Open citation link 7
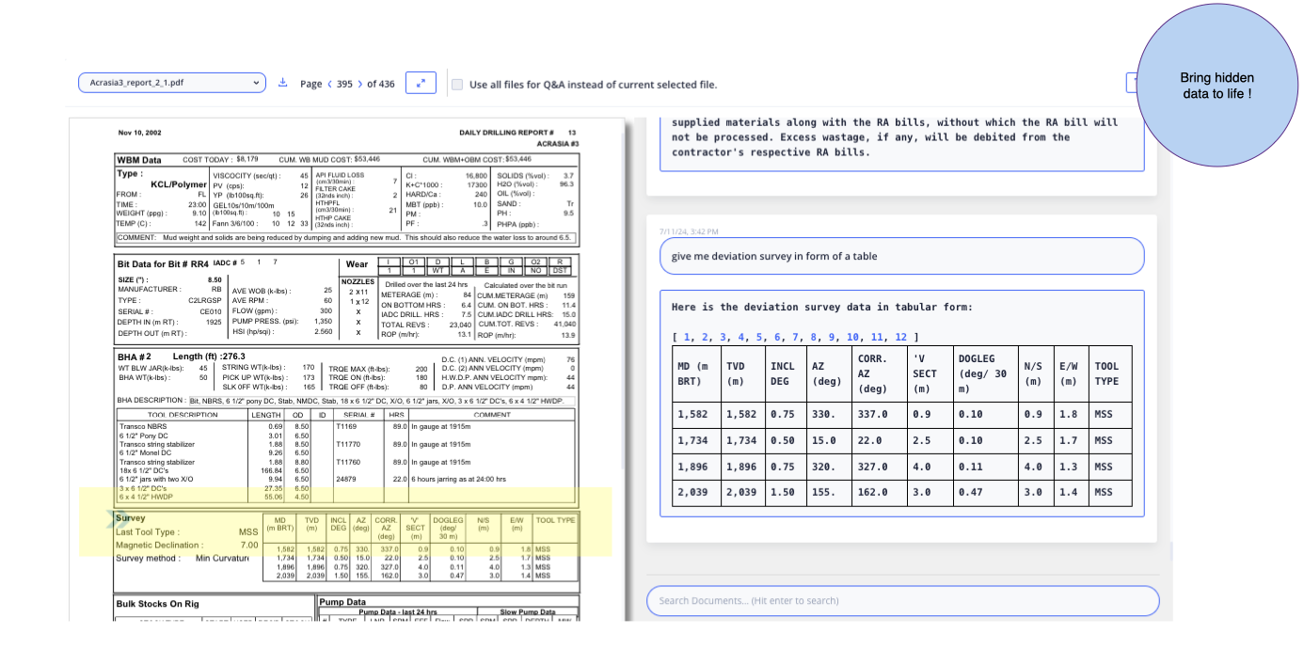The image size is (1304, 666). pyautogui.click(x=796, y=337)
